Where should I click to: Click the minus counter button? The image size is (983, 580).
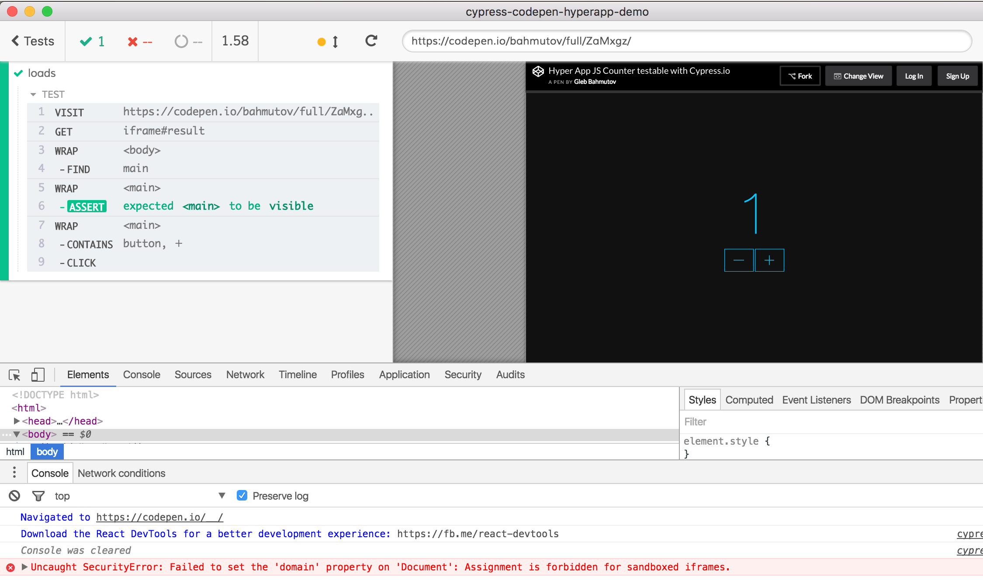tap(739, 260)
